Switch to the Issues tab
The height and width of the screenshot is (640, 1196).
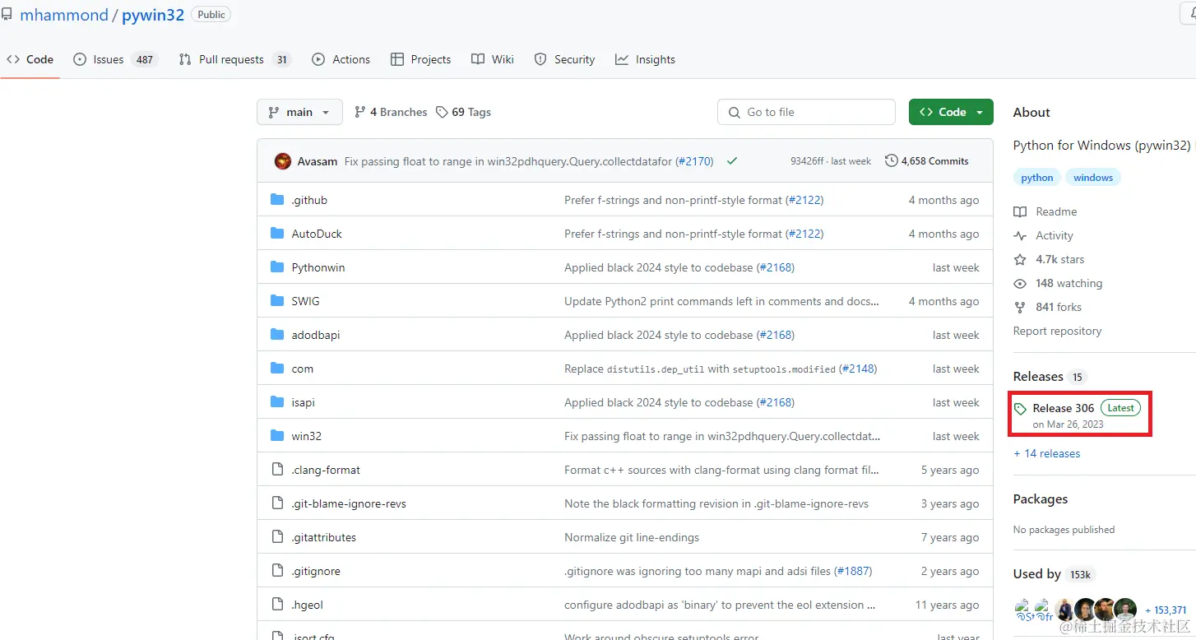tap(114, 59)
